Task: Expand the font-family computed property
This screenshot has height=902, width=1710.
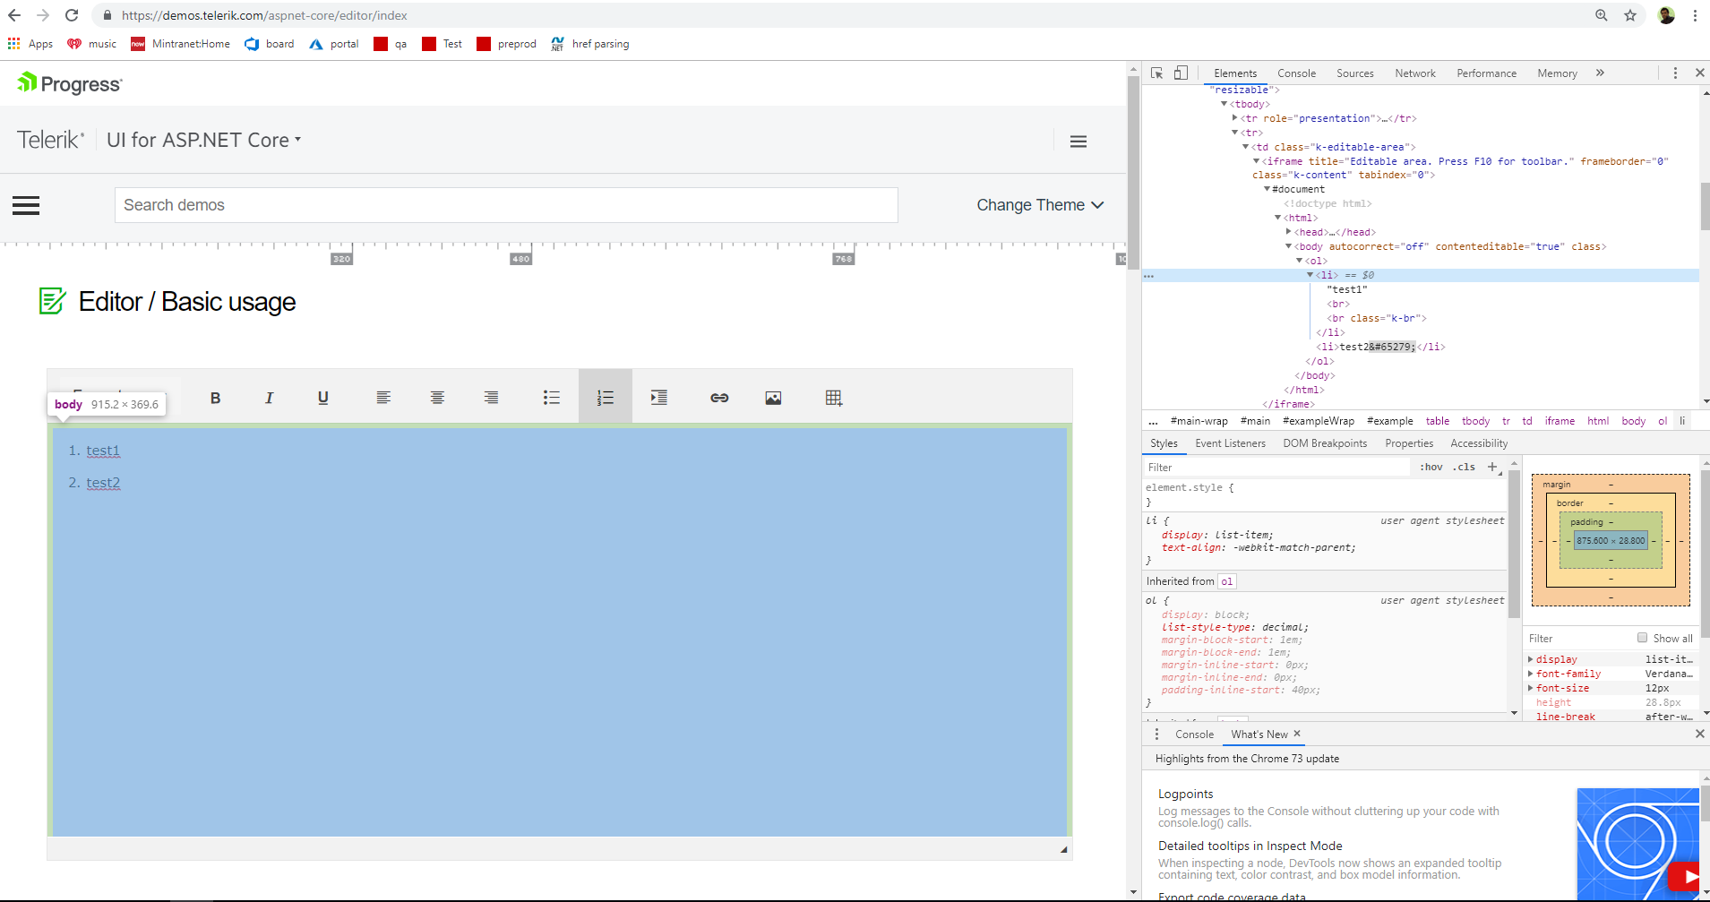Action: [x=1531, y=674]
